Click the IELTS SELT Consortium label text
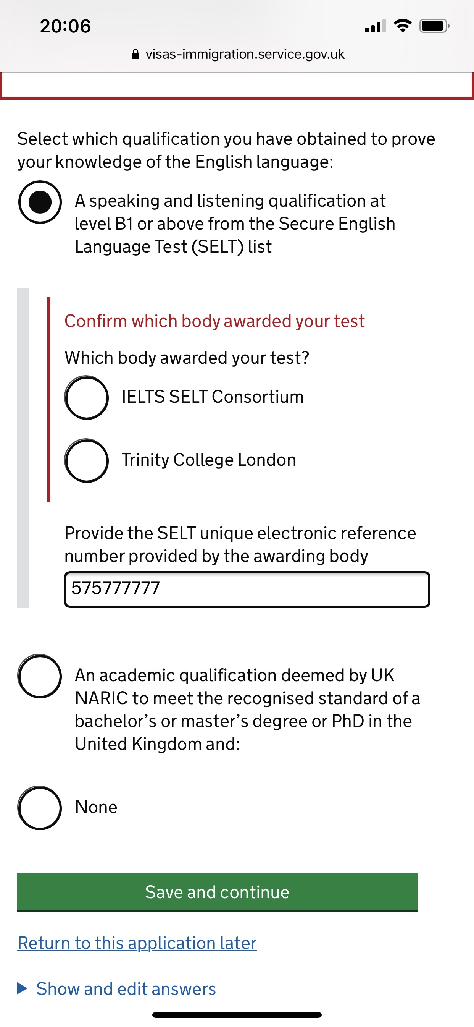The image size is (474, 1027). (213, 397)
